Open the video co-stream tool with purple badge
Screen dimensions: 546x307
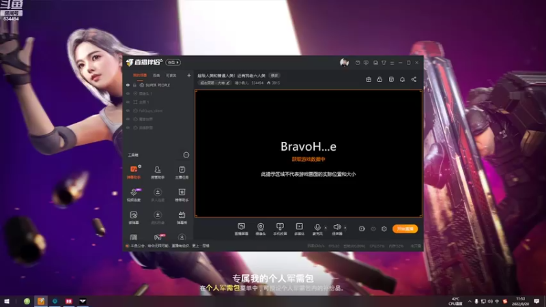coord(134,194)
